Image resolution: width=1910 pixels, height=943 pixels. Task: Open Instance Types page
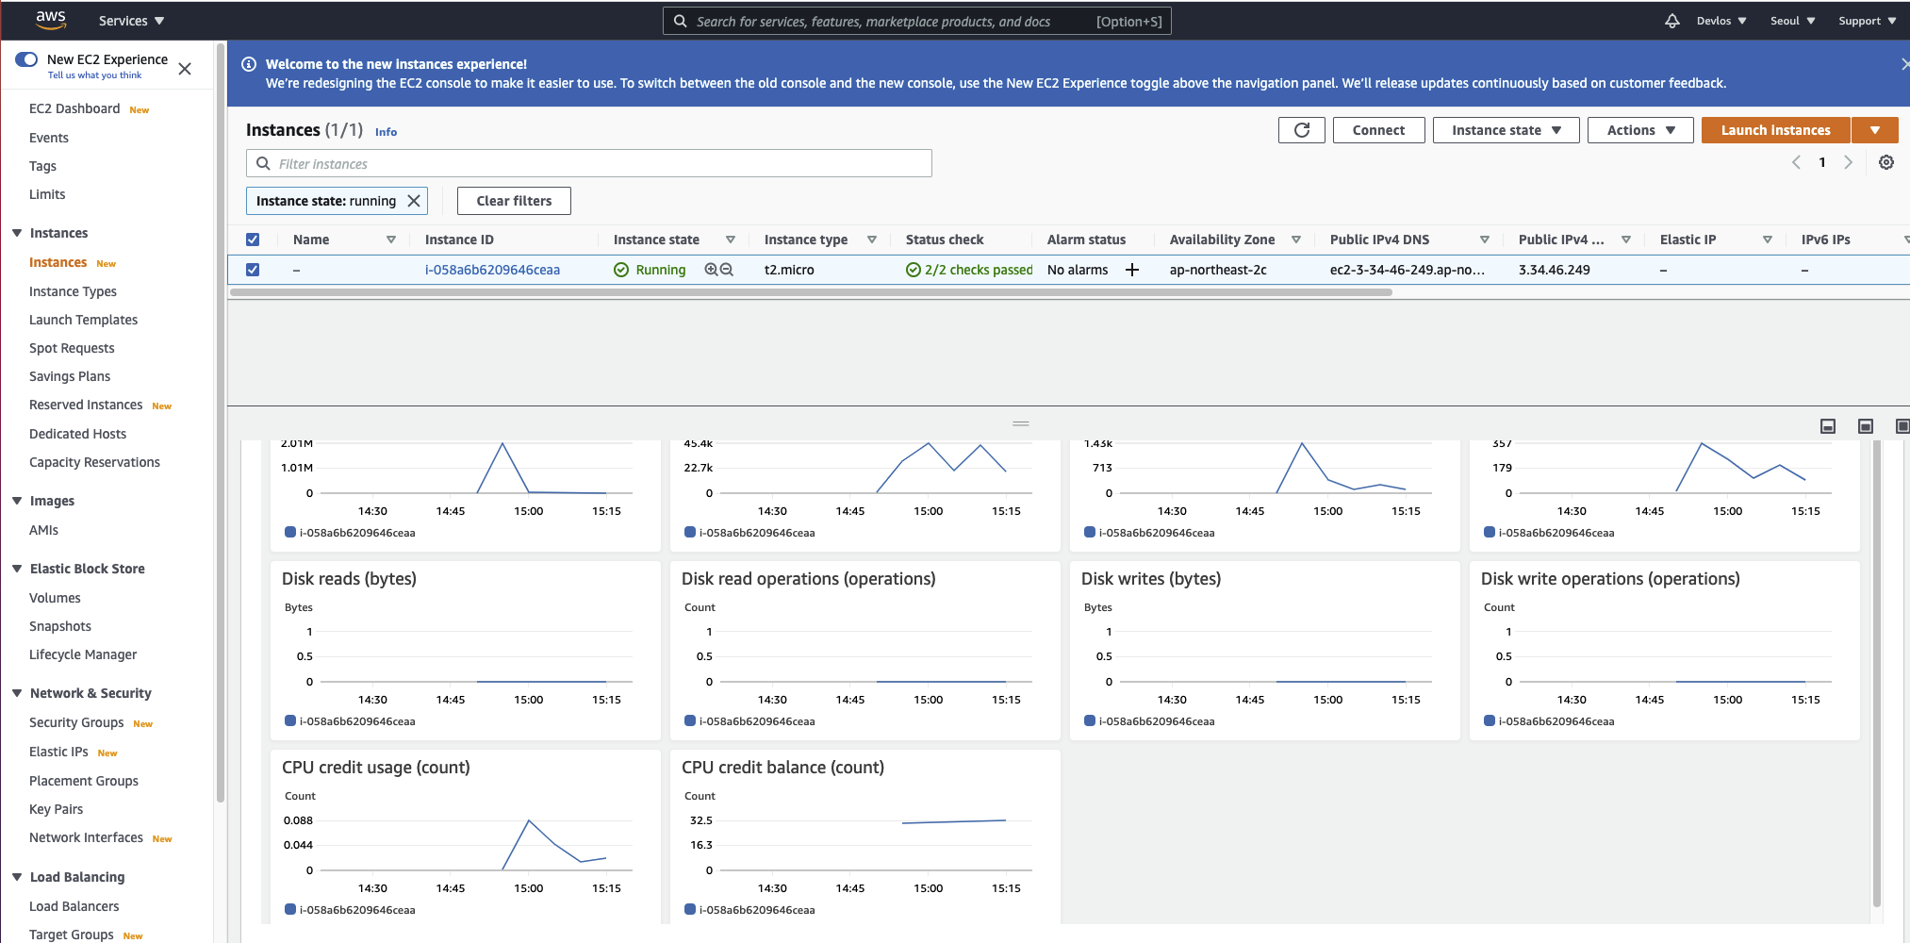[73, 291]
